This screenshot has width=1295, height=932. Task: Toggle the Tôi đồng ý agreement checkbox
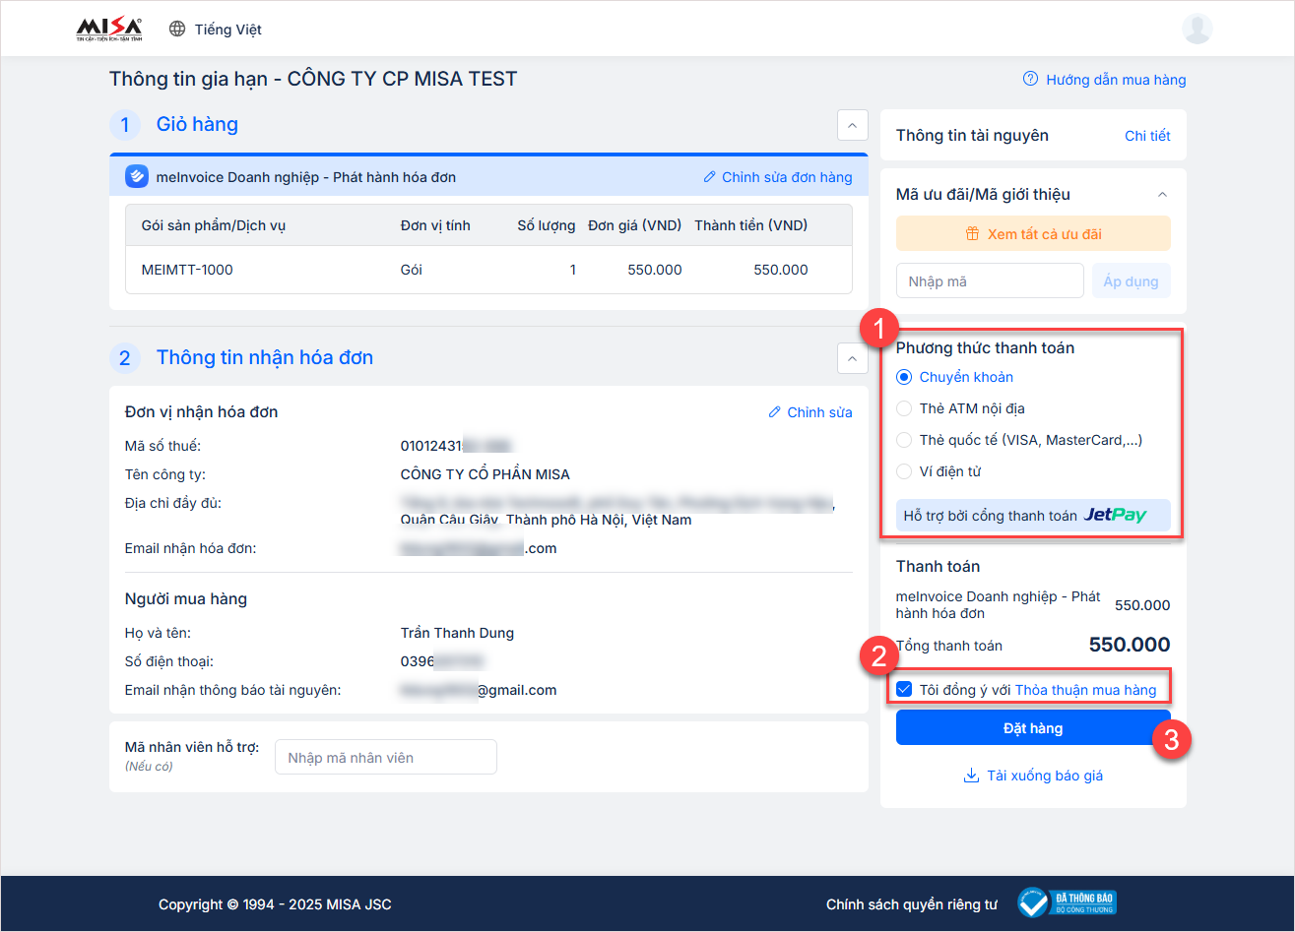coord(904,690)
